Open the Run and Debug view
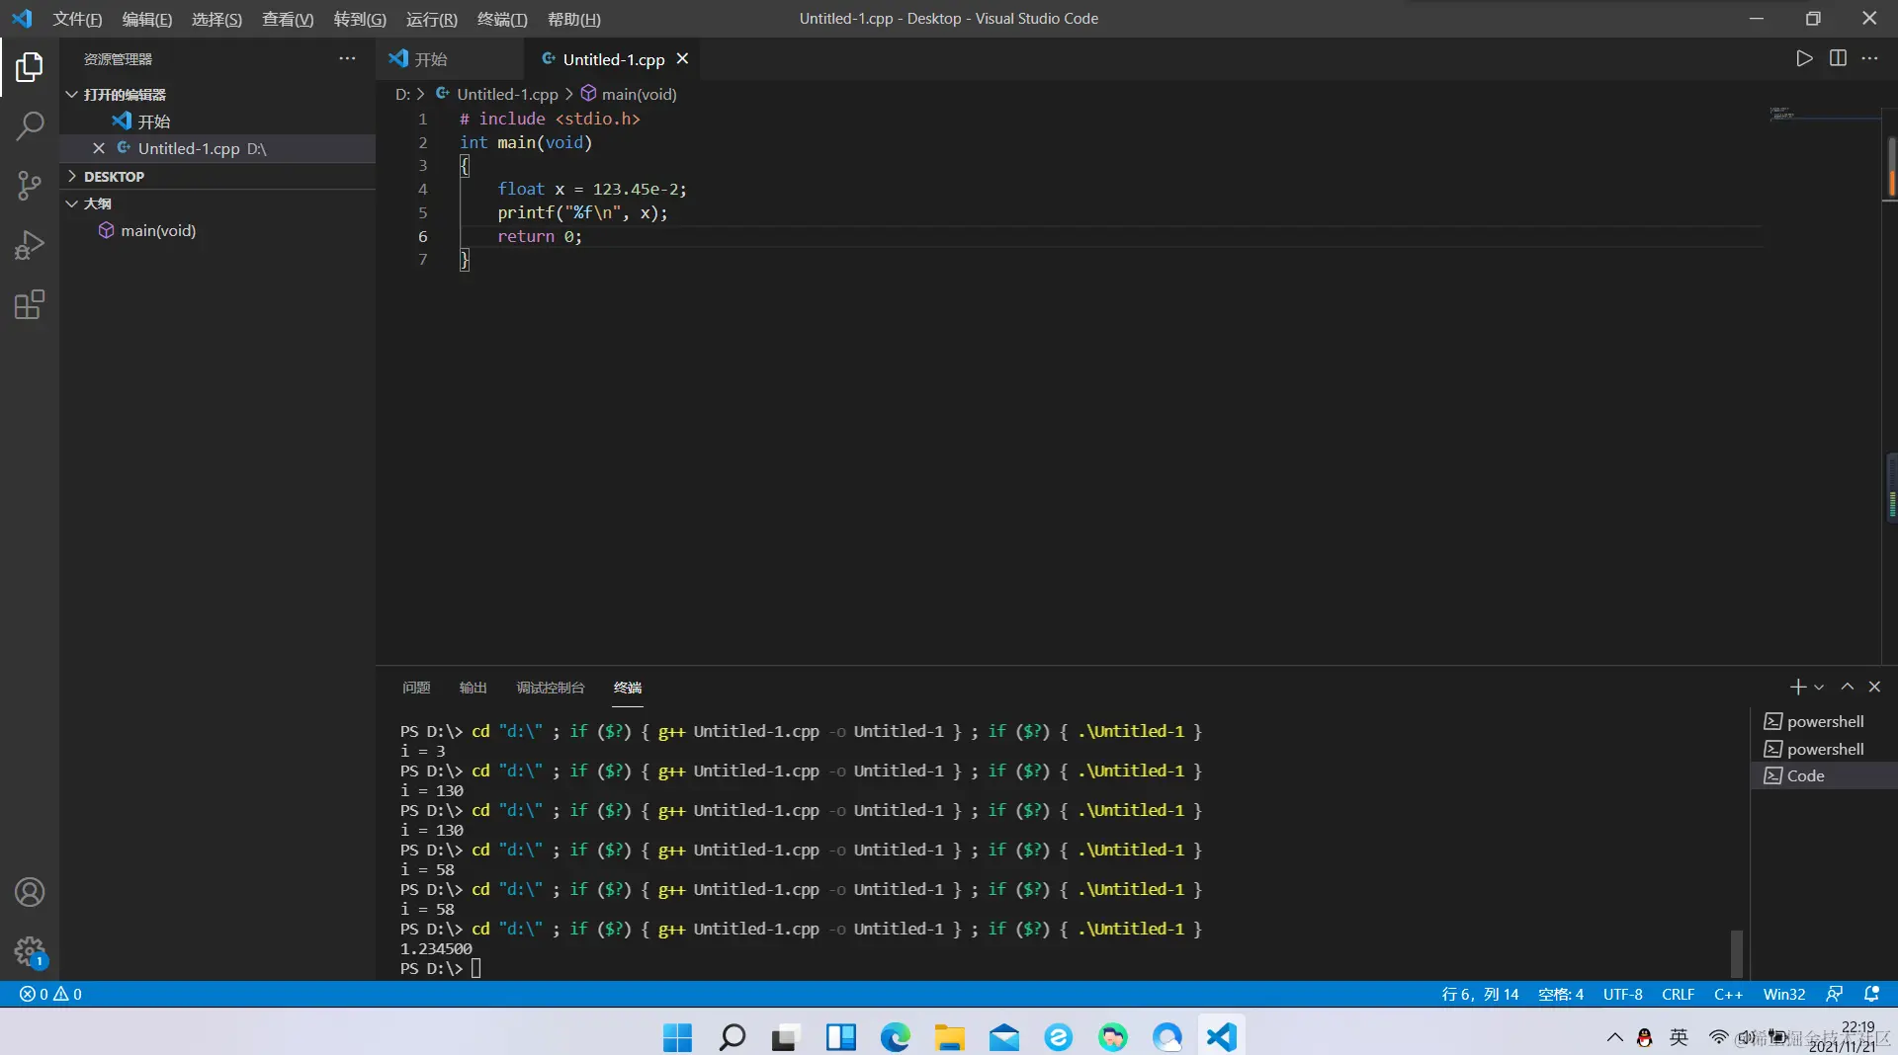Screen dimensions: 1898x1055 pyautogui.click(x=30, y=245)
